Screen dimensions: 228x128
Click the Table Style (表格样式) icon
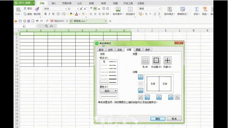tap(182, 9)
